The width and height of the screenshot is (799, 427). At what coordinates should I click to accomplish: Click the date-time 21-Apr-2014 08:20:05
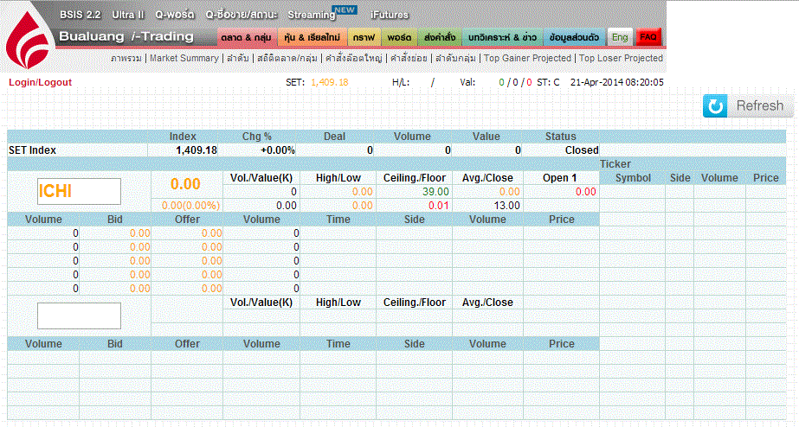(616, 82)
